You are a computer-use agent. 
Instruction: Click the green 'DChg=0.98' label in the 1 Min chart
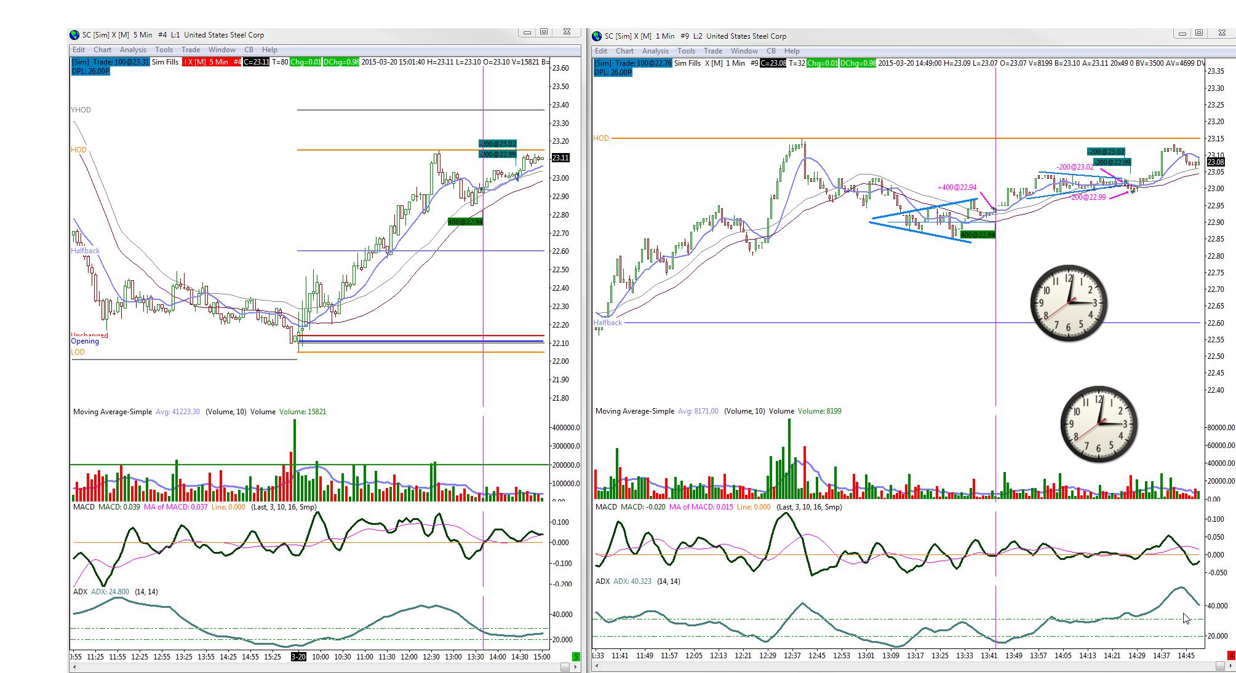click(x=858, y=63)
